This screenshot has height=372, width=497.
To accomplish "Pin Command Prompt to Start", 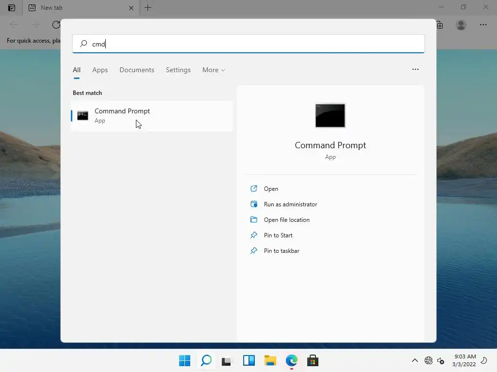I will (x=278, y=235).
